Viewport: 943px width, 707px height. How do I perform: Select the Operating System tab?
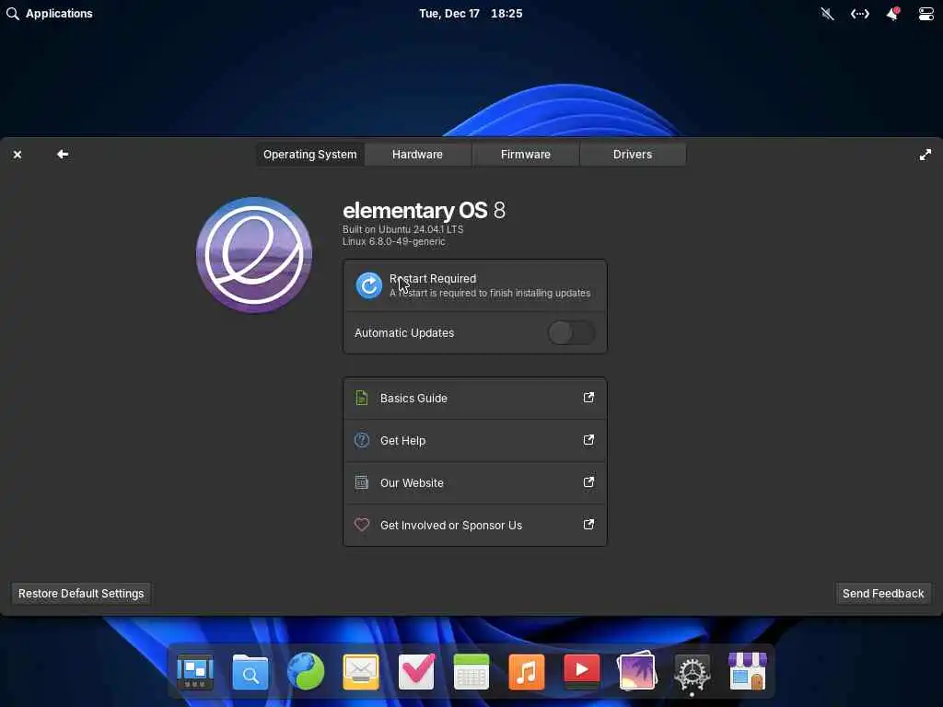pyautogui.click(x=310, y=155)
